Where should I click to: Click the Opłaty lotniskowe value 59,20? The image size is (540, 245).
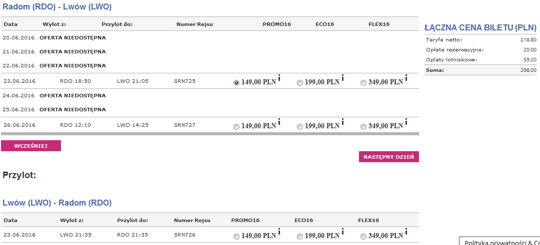click(529, 60)
